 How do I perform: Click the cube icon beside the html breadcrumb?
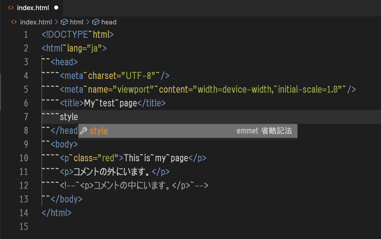click(x=64, y=22)
